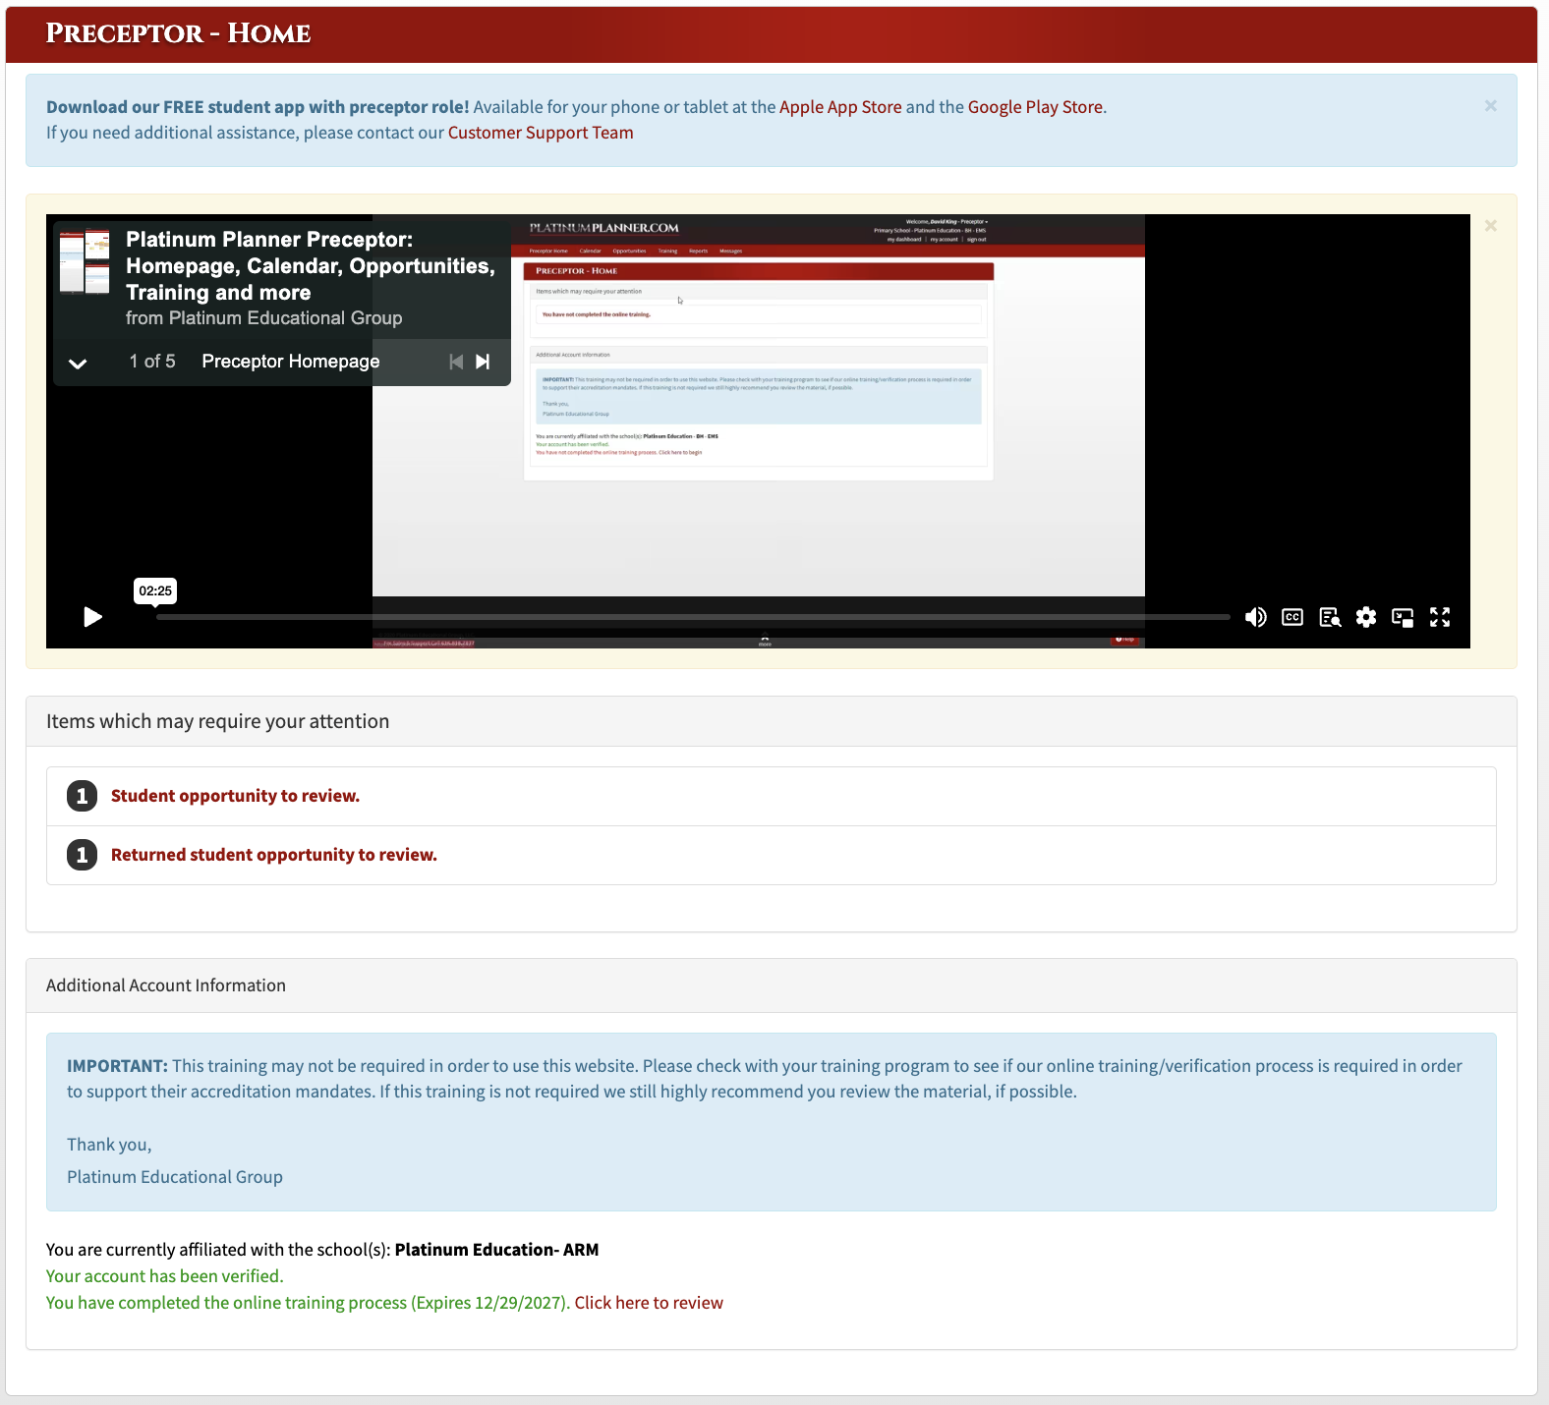The width and height of the screenshot is (1549, 1405).
Task: Click badge count beside Student opportunity
Action: click(x=82, y=796)
